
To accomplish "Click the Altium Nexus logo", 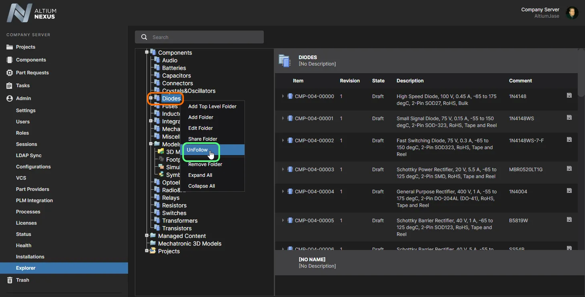I will [x=31, y=13].
